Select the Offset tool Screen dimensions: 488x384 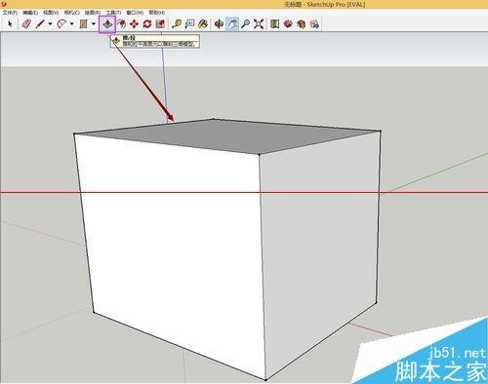tap(121, 24)
